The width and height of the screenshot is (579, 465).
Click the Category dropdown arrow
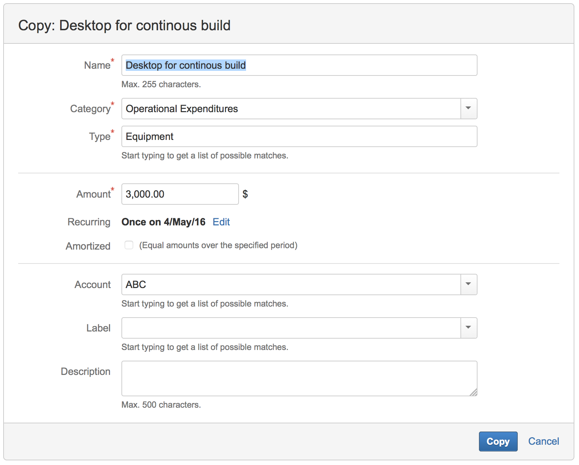(x=469, y=109)
